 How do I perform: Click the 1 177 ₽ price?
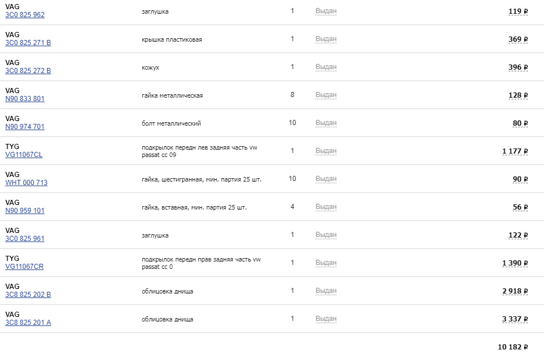click(x=514, y=151)
